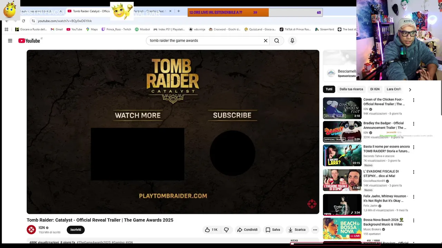Show more filter chips with arrow
Screen dimensions: 442x248
(410, 90)
